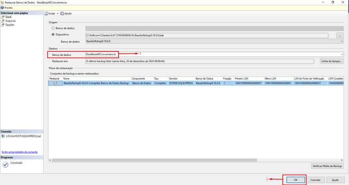Click the browse button beside the device path
Screen dimensions: 349x185
click(x=340, y=35)
